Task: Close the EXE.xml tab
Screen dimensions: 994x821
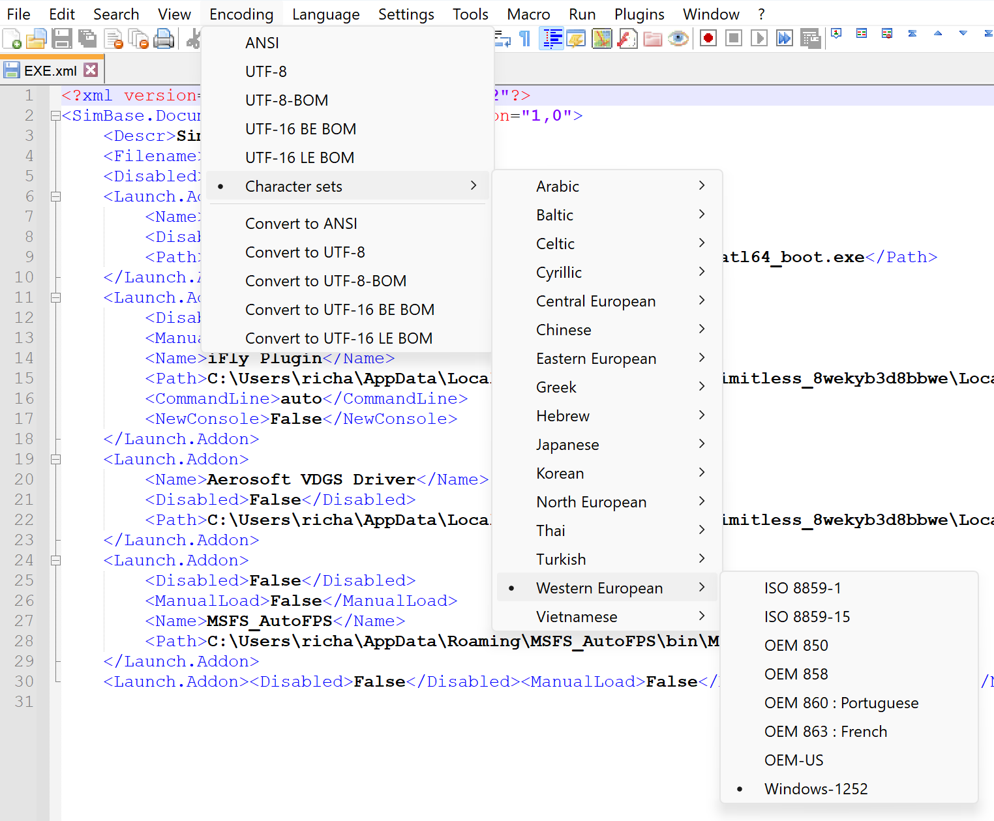Action: tap(91, 70)
